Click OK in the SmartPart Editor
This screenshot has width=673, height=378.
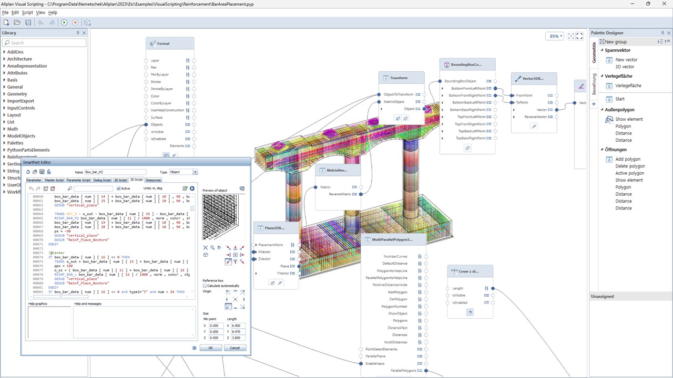(210, 348)
